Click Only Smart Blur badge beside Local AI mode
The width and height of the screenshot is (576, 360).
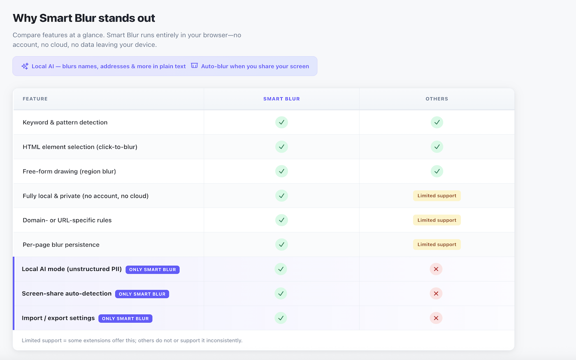coord(153,270)
